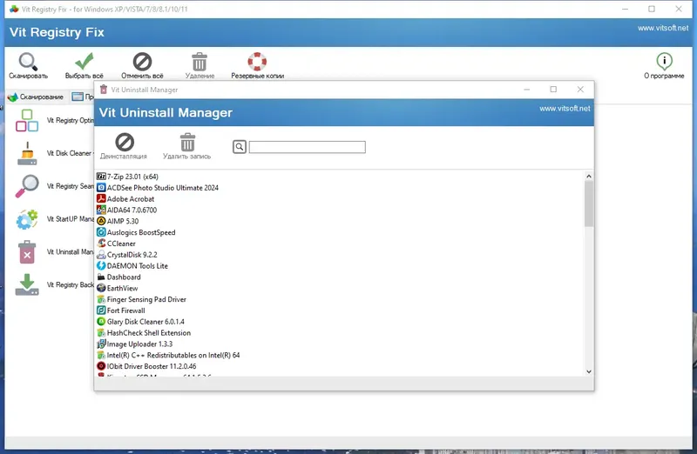Switch to the Сканирование tab
Screen dimensions: 697x454
click(36, 97)
